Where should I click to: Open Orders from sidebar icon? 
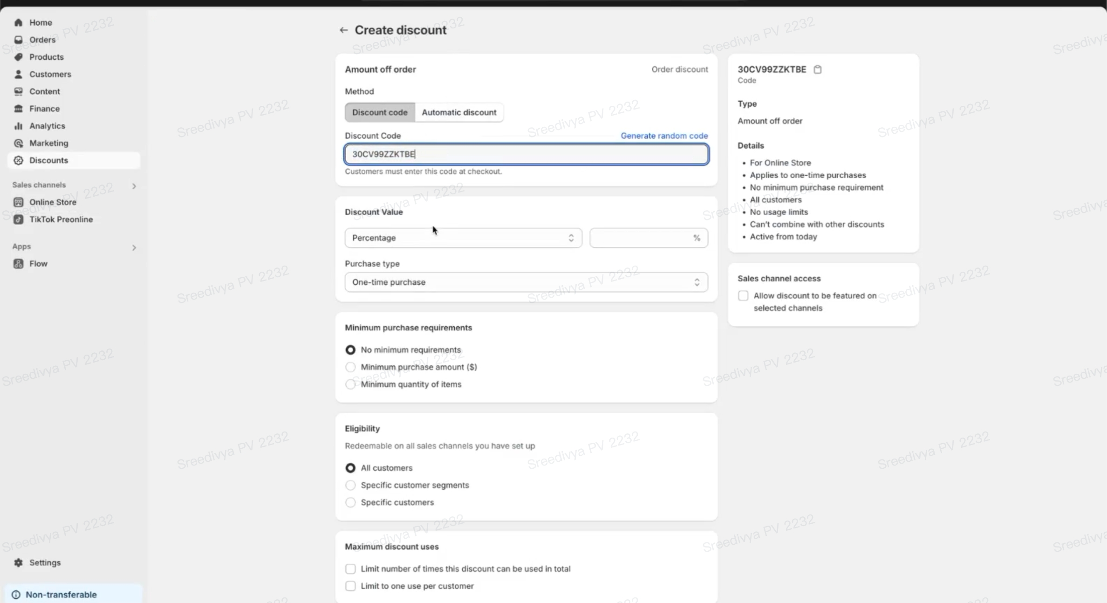[x=18, y=40]
